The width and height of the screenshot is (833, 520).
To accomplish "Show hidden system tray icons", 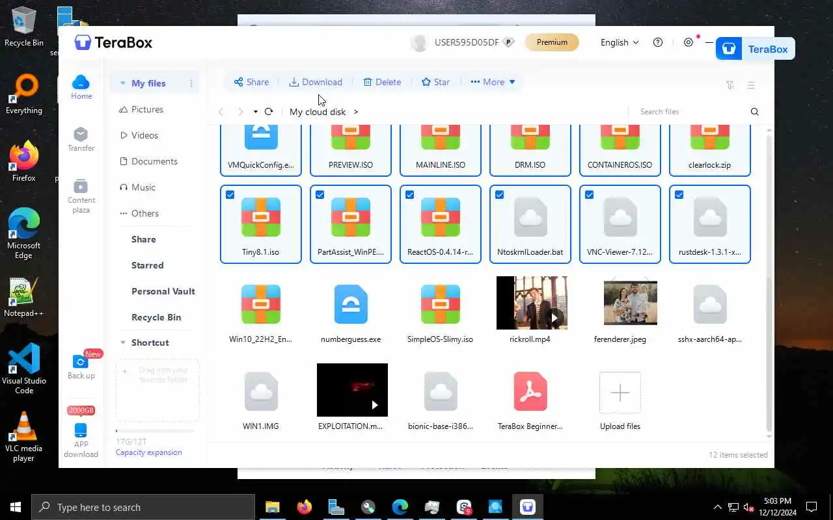I will 718,507.
